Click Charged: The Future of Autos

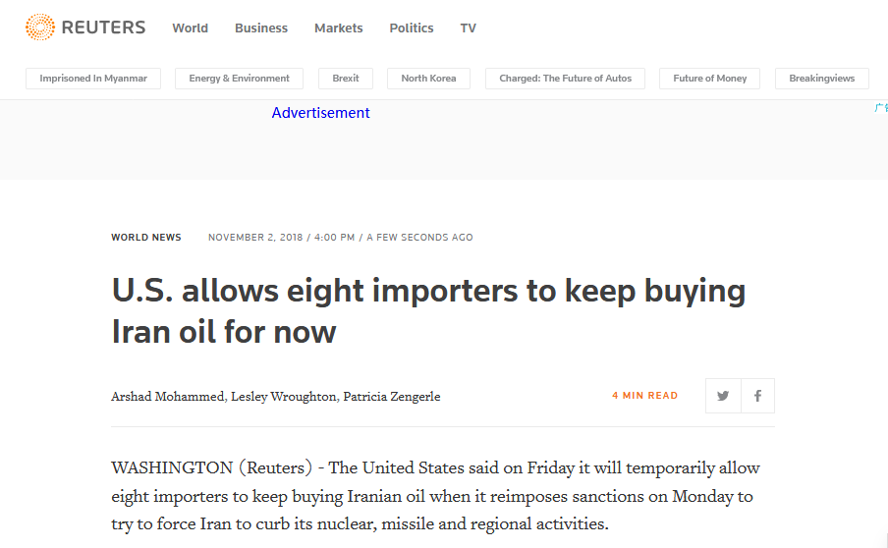(x=565, y=79)
